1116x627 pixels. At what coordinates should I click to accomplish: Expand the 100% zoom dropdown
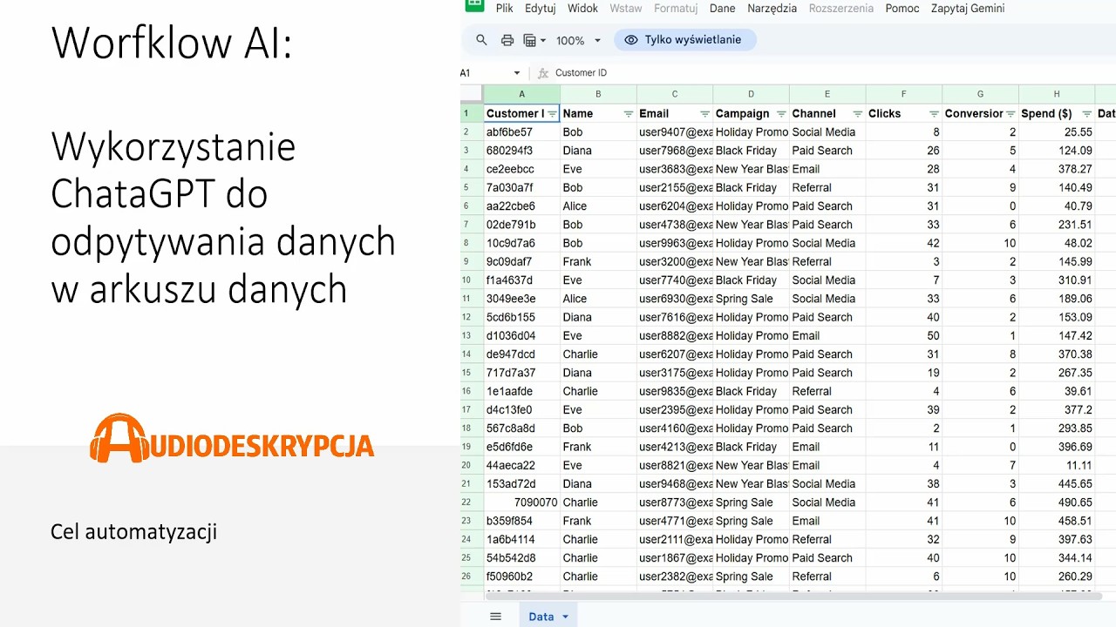597,40
